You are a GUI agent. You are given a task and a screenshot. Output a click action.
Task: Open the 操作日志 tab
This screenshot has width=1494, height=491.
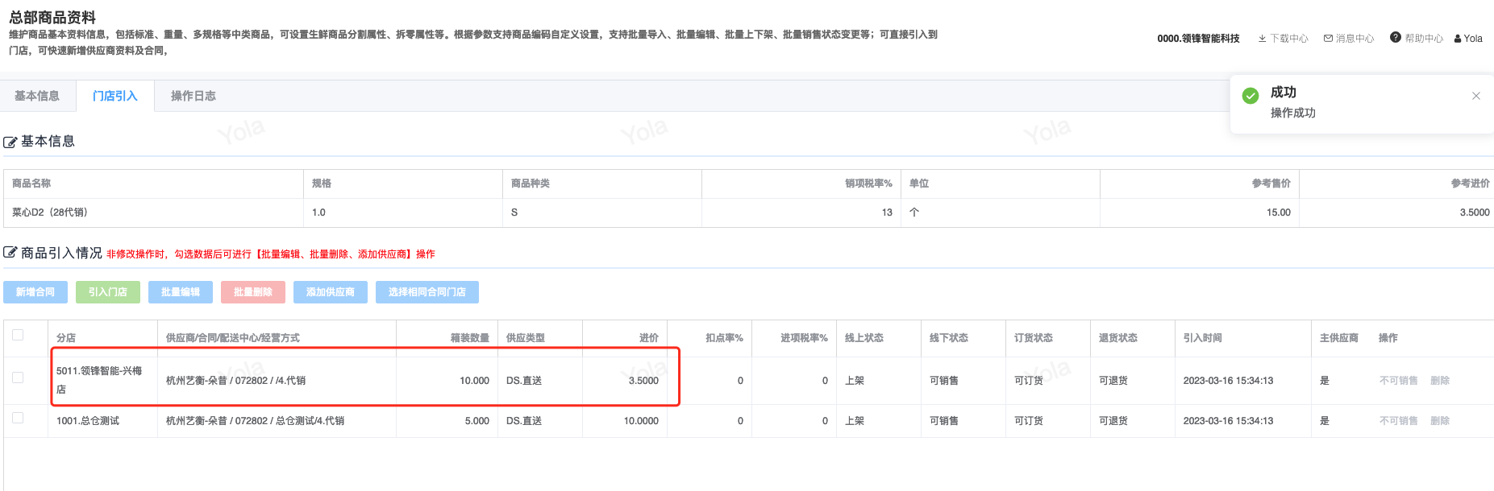pyautogui.click(x=194, y=96)
